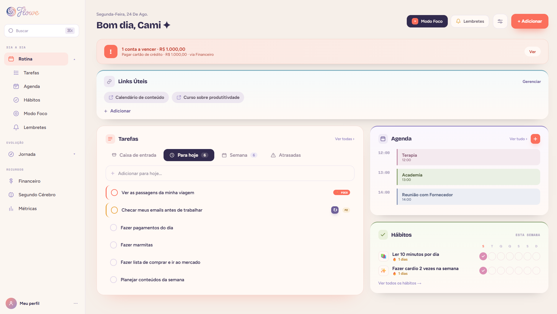
Task: Toggle Monday circle for 'Fazer cardio'
Action: pos(483,271)
